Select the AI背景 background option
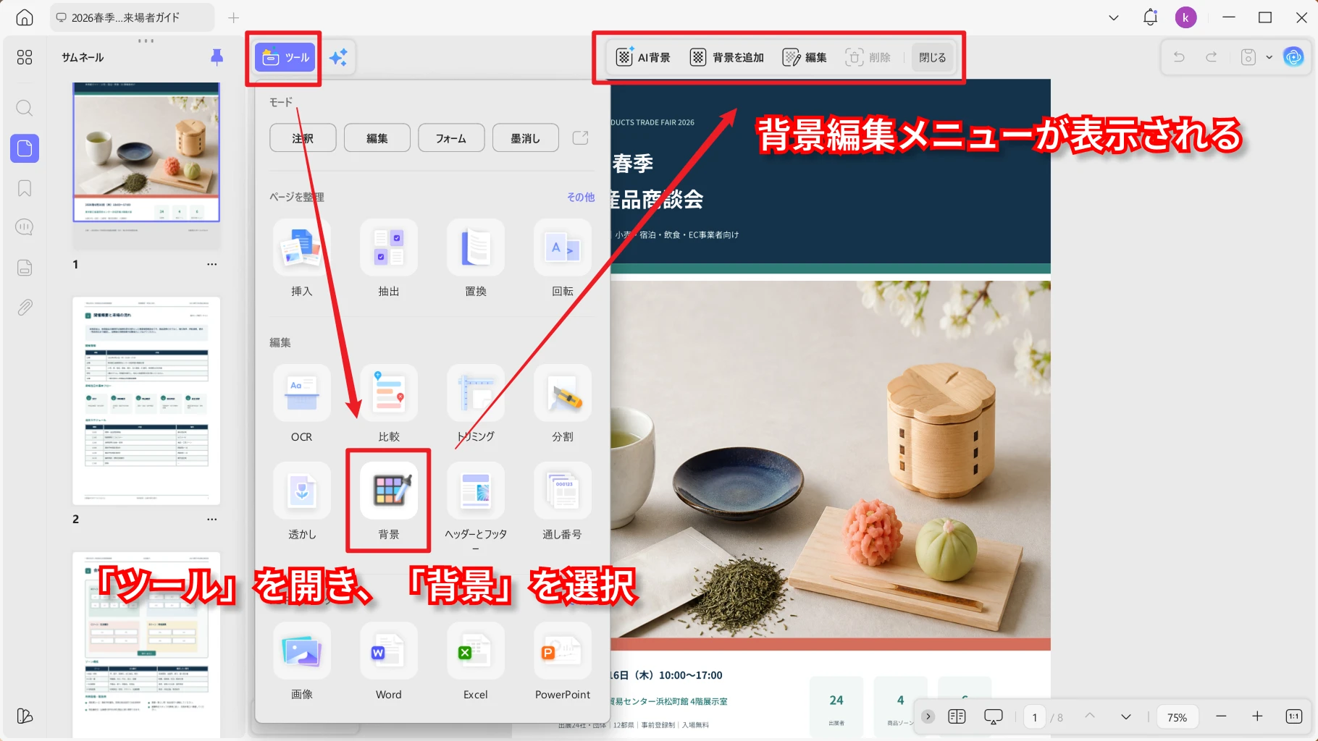Viewport: 1318px width, 741px height. tap(643, 57)
